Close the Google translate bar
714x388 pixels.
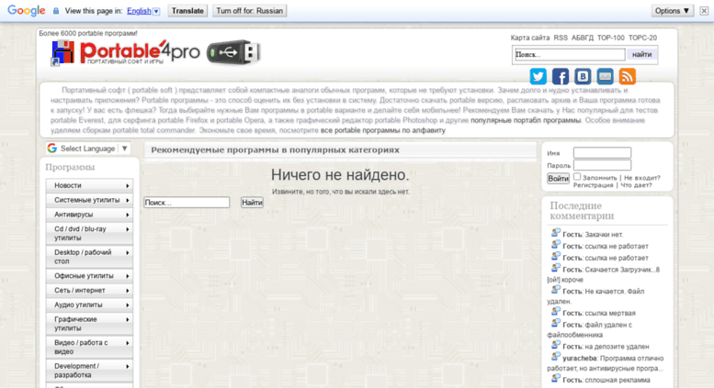(x=704, y=10)
